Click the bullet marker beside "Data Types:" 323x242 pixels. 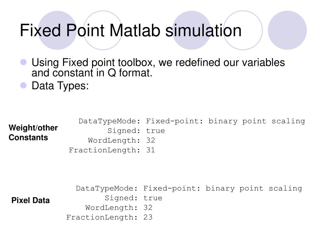(23, 85)
